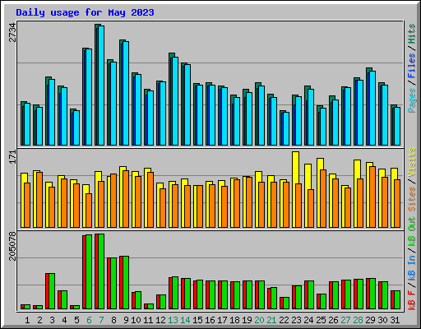Click day label 1 on the x-axis
This screenshot has width=421, height=329.
tap(27, 320)
